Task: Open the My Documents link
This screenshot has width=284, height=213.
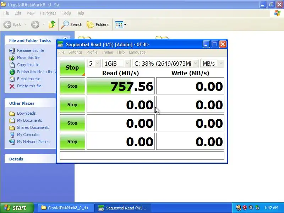Action: [x=29, y=120]
